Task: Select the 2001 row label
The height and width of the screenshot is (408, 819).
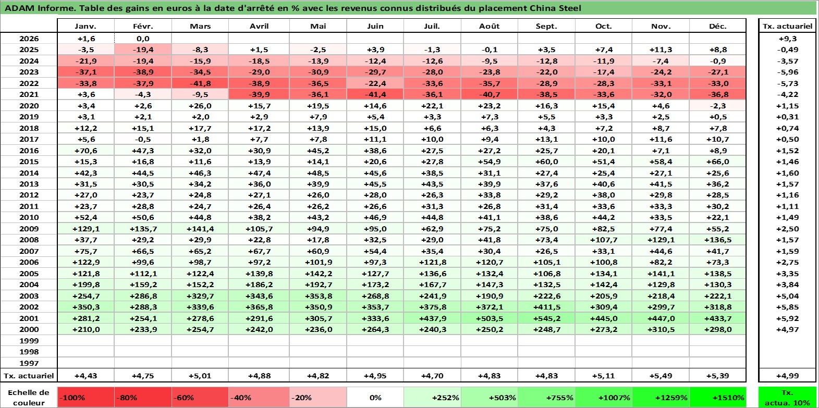Action: click(x=29, y=318)
